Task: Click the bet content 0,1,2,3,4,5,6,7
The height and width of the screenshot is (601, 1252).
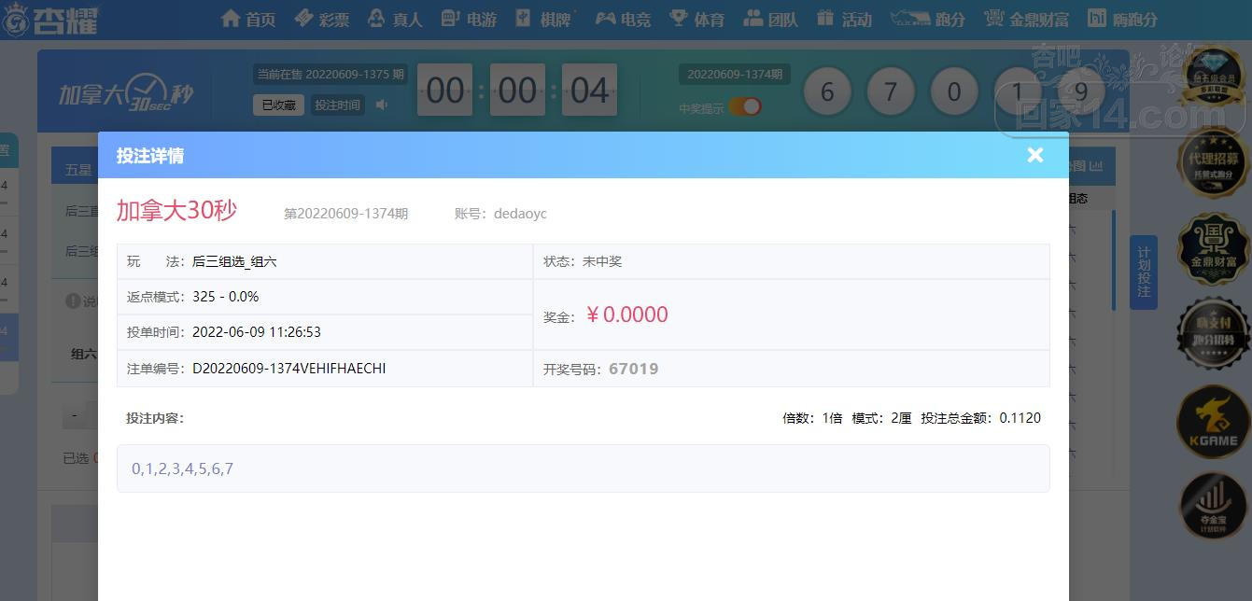Action: [182, 468]
